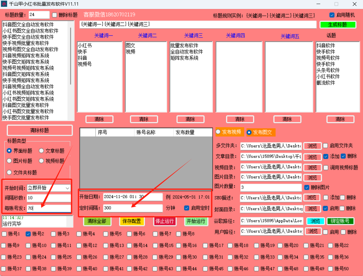
Task: Choose the 视频标题 radio option
Action: 42,161
